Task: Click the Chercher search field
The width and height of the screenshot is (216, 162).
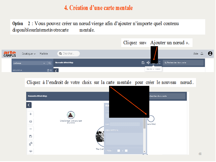Action: (x=69, y=54)
